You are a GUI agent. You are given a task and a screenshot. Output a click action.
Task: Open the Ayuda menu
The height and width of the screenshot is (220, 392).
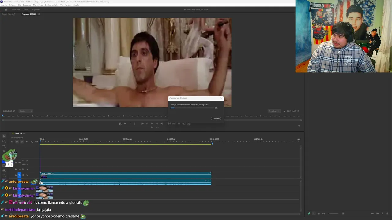(76, 5)
